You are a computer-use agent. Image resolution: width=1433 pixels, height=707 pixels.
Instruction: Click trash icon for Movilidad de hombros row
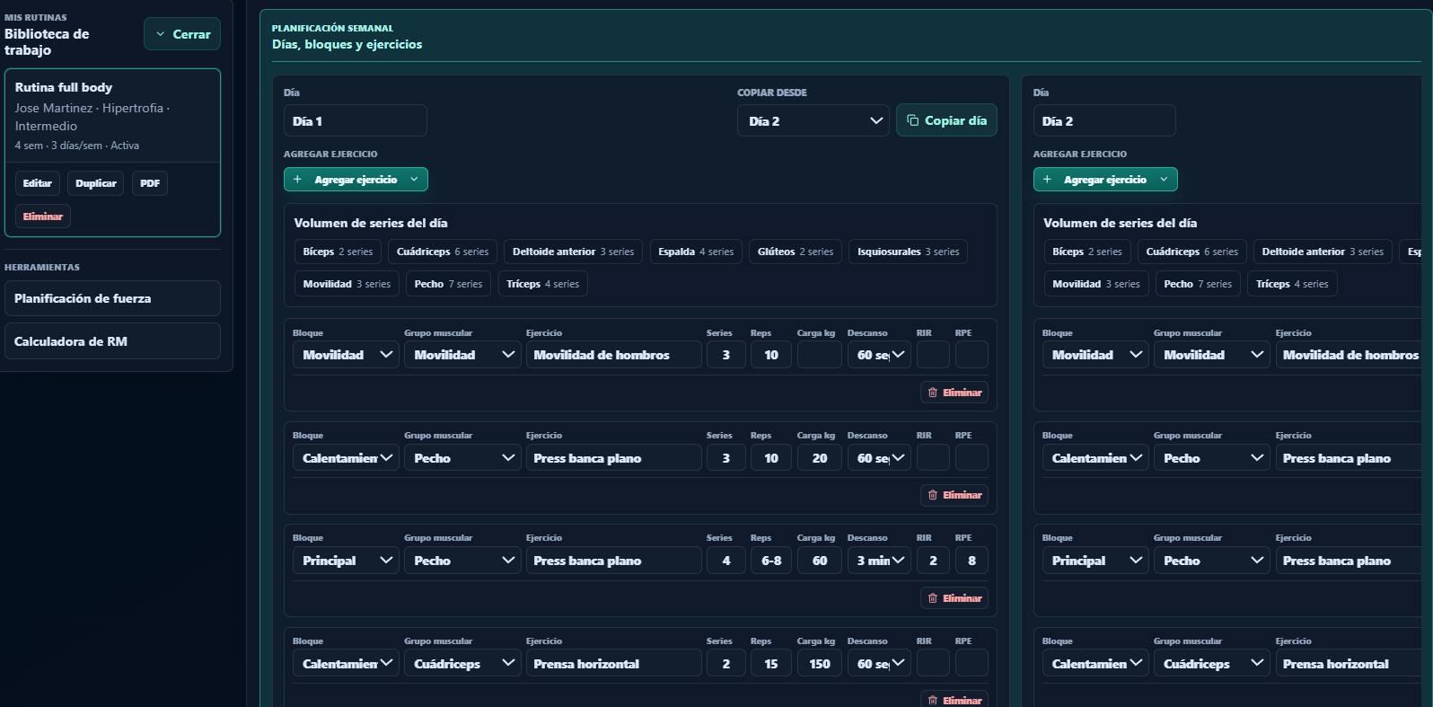[933, 393]
